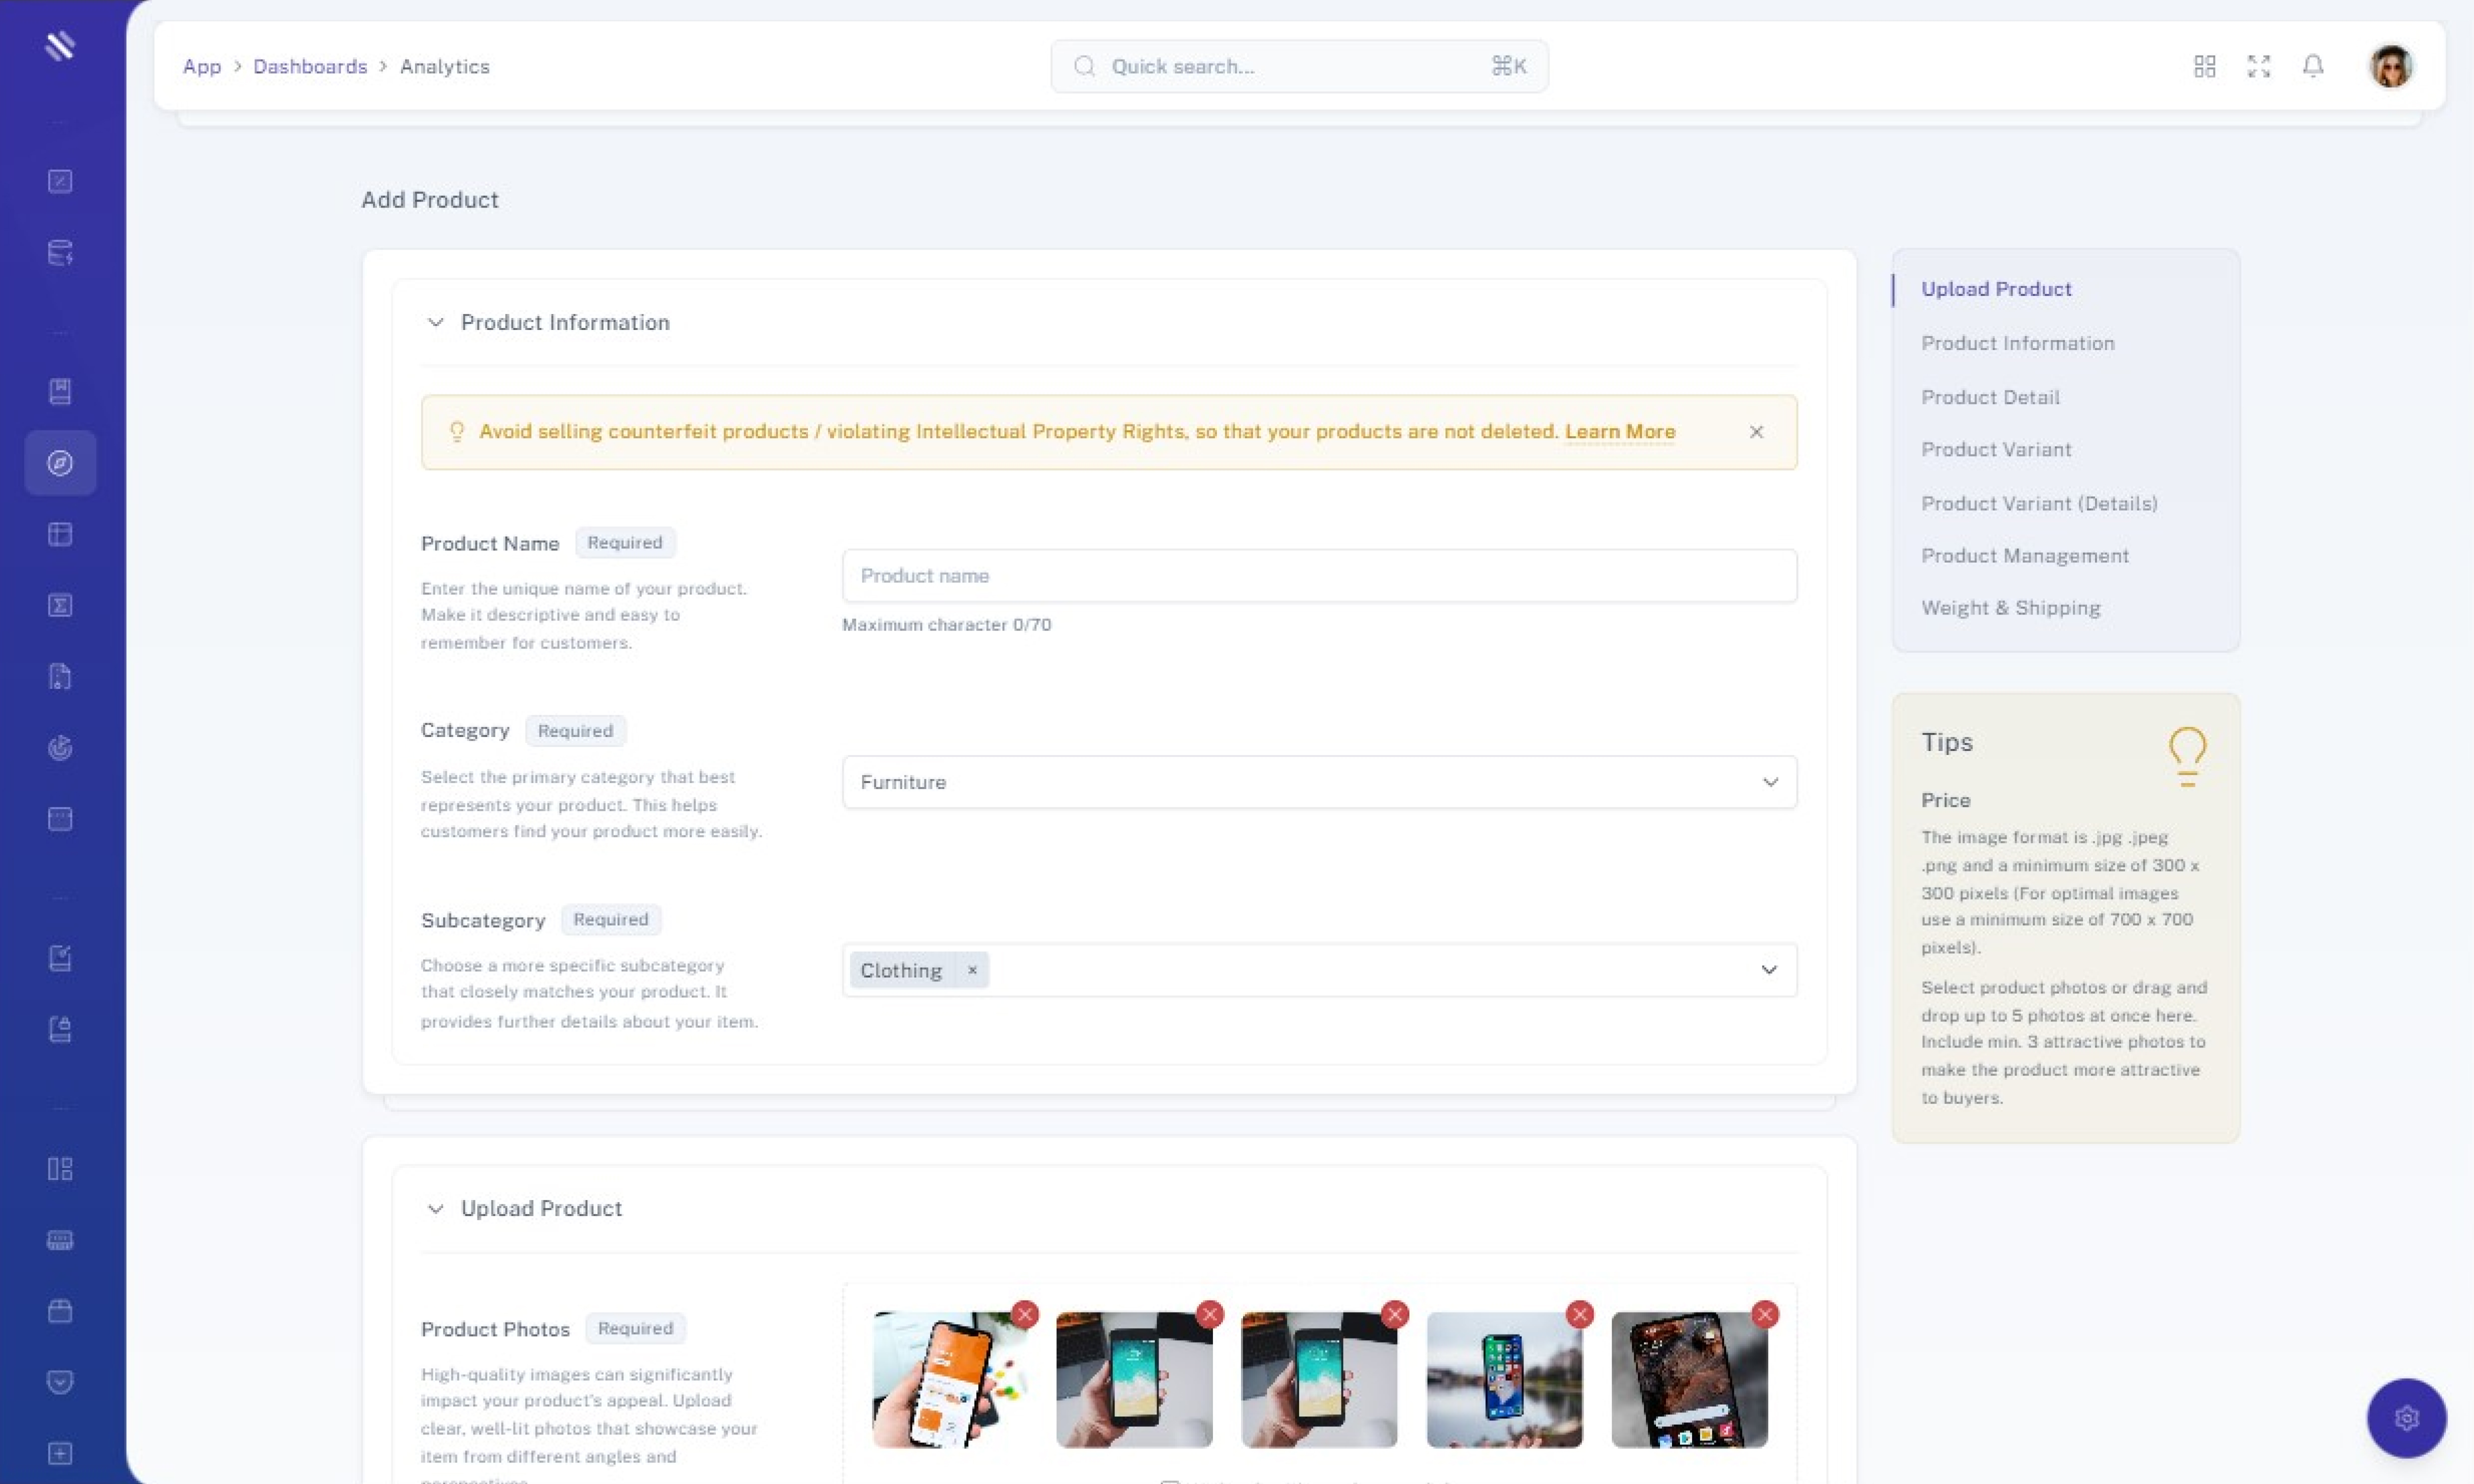Open the apps grid icon in header
Screen dimensions: 2474x1484
click(x=2204, y=66)
